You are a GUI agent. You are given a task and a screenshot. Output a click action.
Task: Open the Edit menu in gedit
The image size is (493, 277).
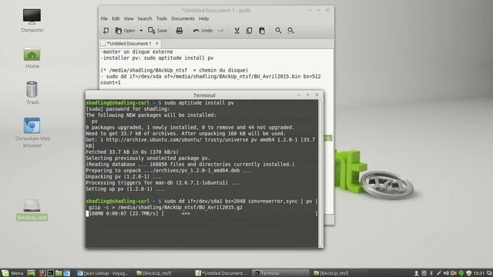[x=116, y=18]
